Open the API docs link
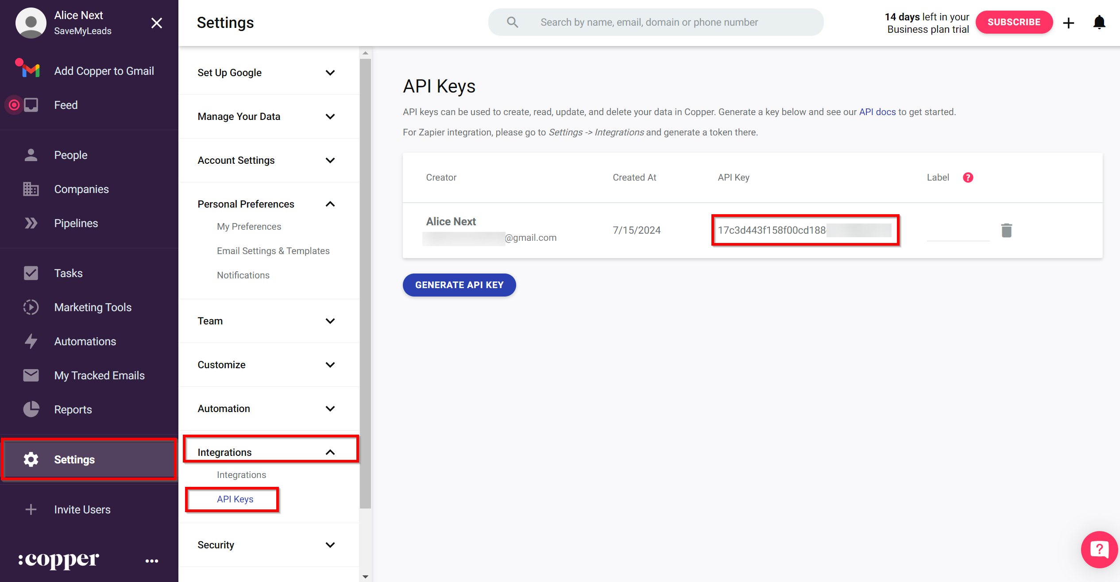Viewport: 1120px width, 582px height. point(877,112)
